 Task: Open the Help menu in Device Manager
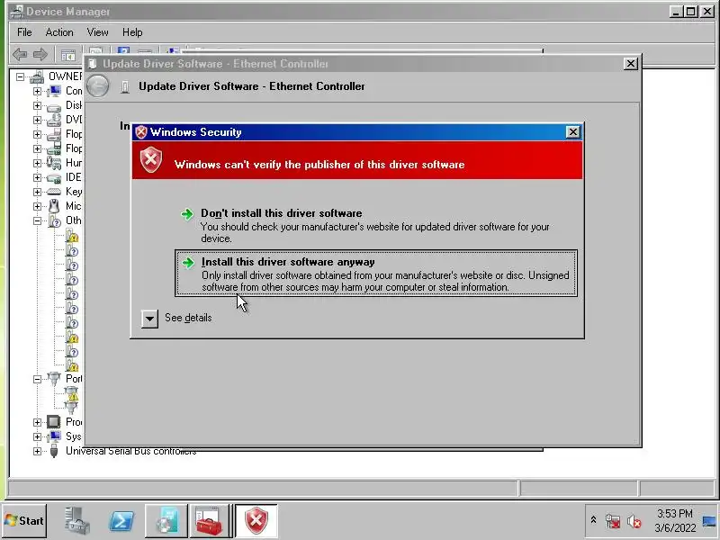pos(132,32)
